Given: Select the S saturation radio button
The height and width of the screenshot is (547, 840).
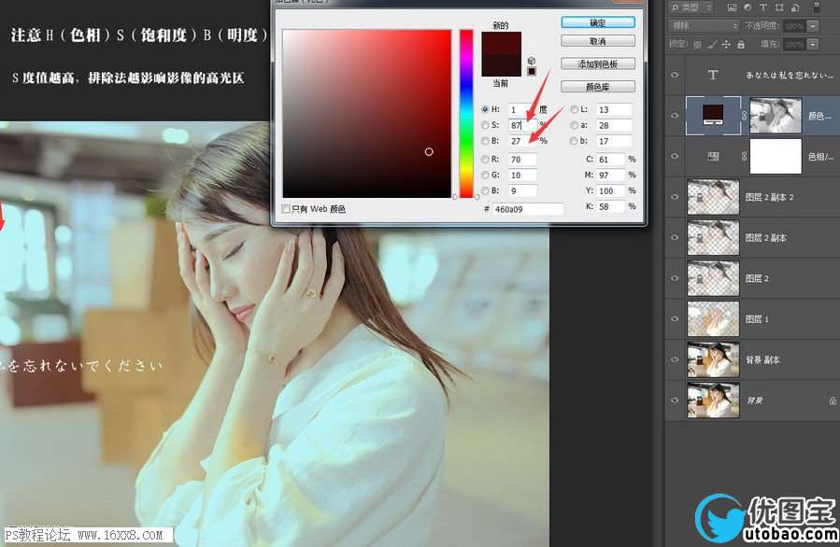Looking at the screenshot, I should click(x=484, y=125).
